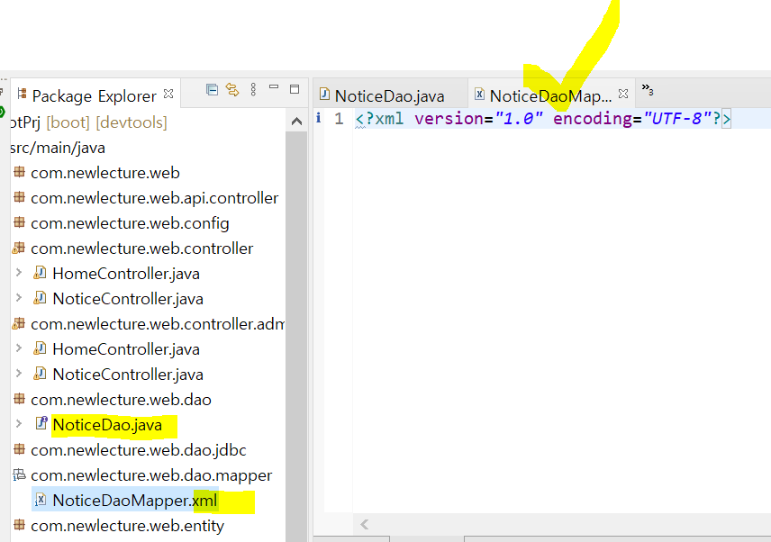Open HomeController.java in web.controller package
This screenshot has height=542, width=771.
click(x=126, y=274)
